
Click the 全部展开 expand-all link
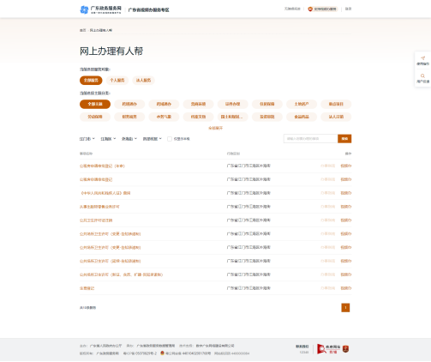click(215, 128)
